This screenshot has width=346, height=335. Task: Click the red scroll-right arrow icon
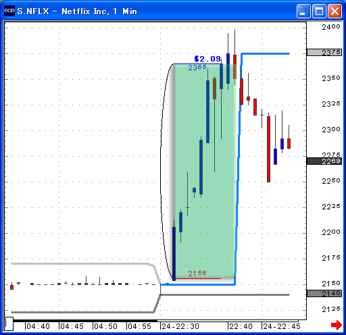pyautogui.click(x=337, y=325)
